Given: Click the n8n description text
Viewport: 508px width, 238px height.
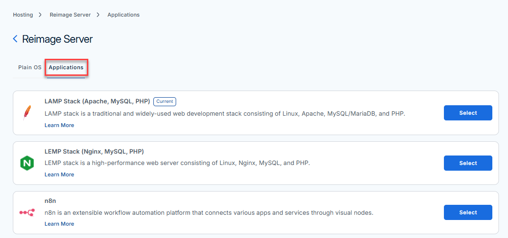Looking at the screenshot, I should click(x=209, y=213).
